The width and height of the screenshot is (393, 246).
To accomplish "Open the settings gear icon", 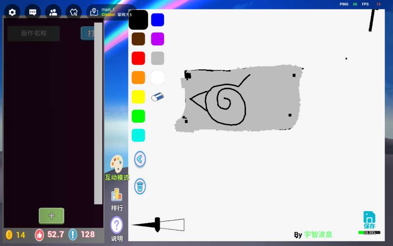I will pos(12,12).
